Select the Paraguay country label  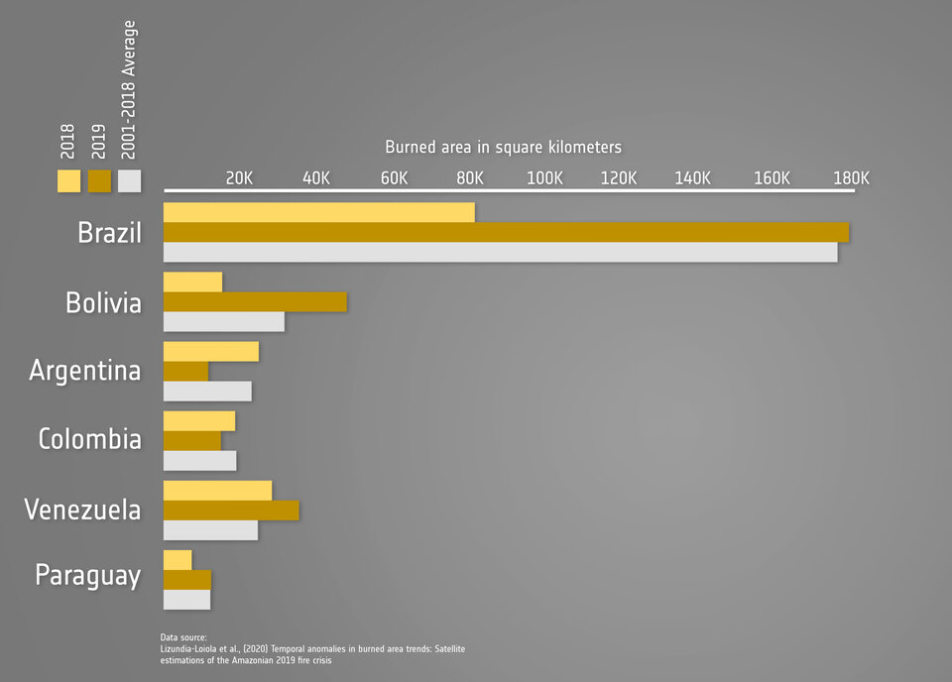[87, 575]
